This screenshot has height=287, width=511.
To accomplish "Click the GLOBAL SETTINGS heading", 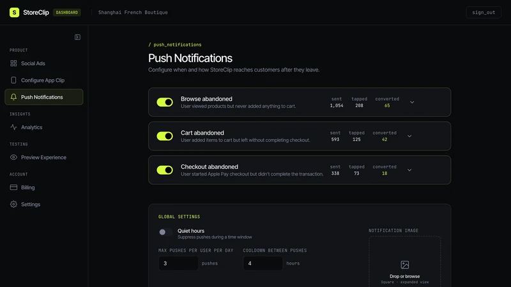I will click(x=179, y=217).
